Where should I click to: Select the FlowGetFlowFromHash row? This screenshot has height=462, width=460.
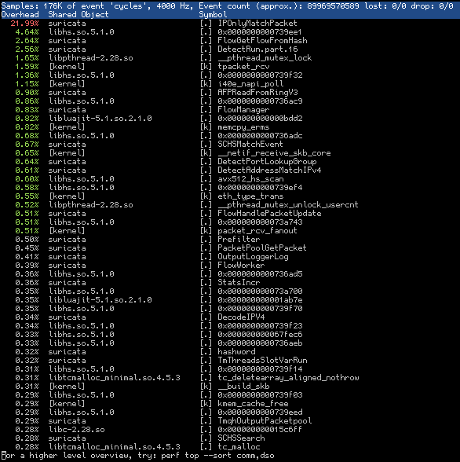pyautogui.click(x=230, y=40)
